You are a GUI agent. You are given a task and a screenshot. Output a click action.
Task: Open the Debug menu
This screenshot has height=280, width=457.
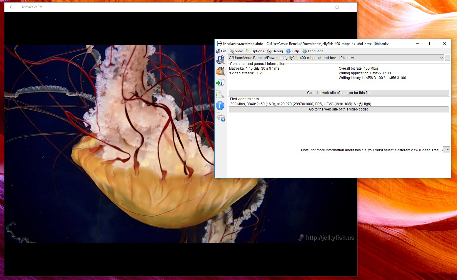tap(275, 51)
